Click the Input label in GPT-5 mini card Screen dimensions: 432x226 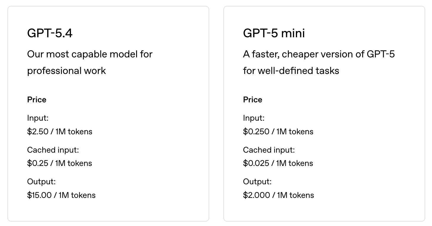click(x=254, y=118)
